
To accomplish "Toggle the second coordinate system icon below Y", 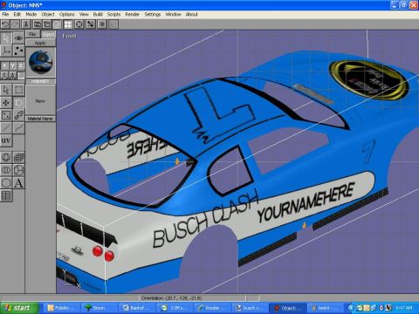I will (x=13, y=75).
